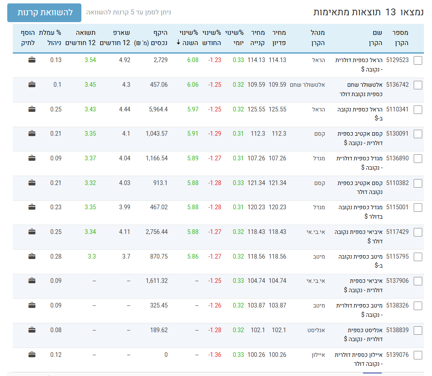Add fund 5138839 to portfolio via briefcase
This screenshot has height=376, width=432.
pos(32,330)
